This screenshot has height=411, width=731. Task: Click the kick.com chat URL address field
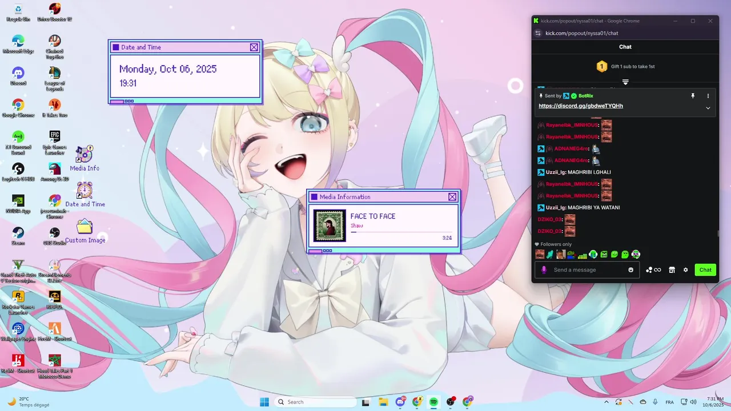click(582, 33)
